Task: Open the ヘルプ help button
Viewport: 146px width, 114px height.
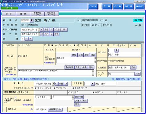Action: coord(93,6)
